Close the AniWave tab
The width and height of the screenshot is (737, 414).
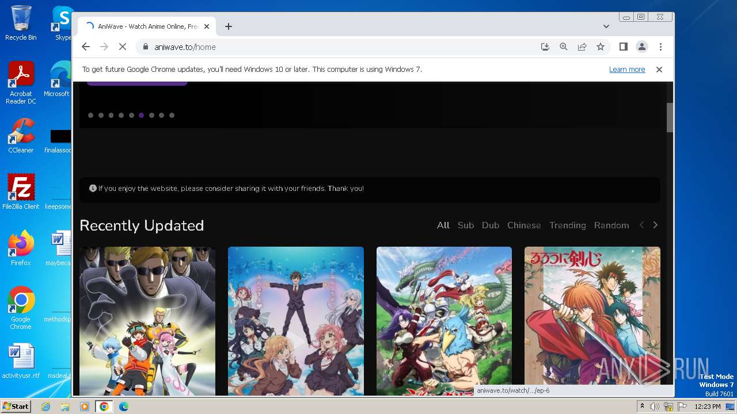pos(207,26)
